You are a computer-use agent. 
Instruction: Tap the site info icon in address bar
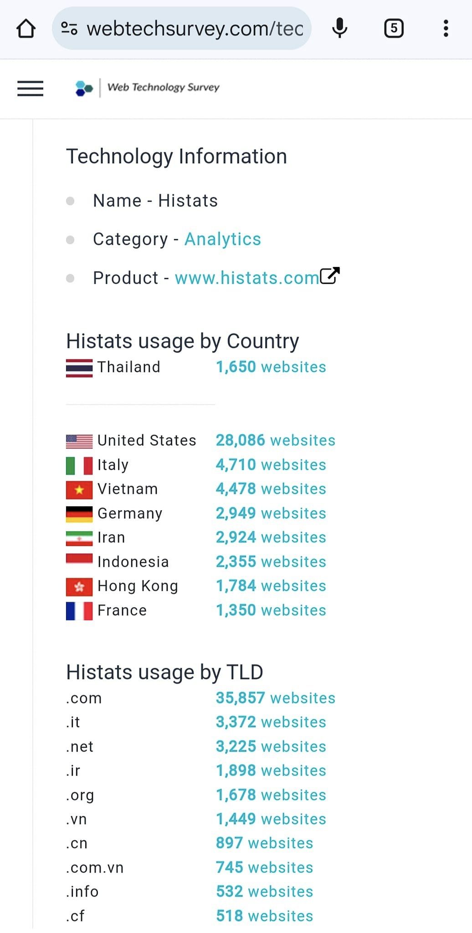[69, 29]
